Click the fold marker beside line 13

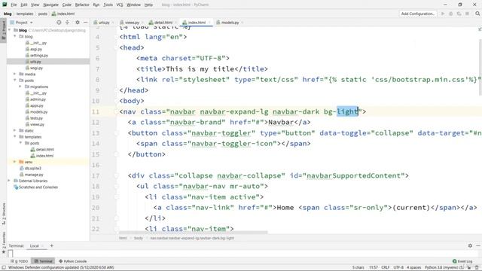pyautogui.click(x=116, y=133)
